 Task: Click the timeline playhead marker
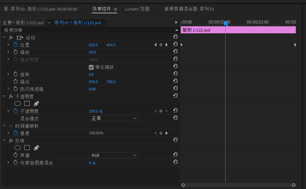[x=226, y=23]
